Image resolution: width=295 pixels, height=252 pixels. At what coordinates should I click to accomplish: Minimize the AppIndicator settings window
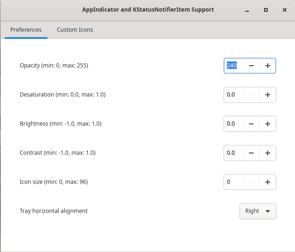coord(247,10)
